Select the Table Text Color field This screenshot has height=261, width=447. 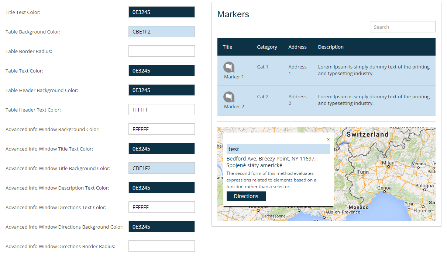click(x=161, y=71)
